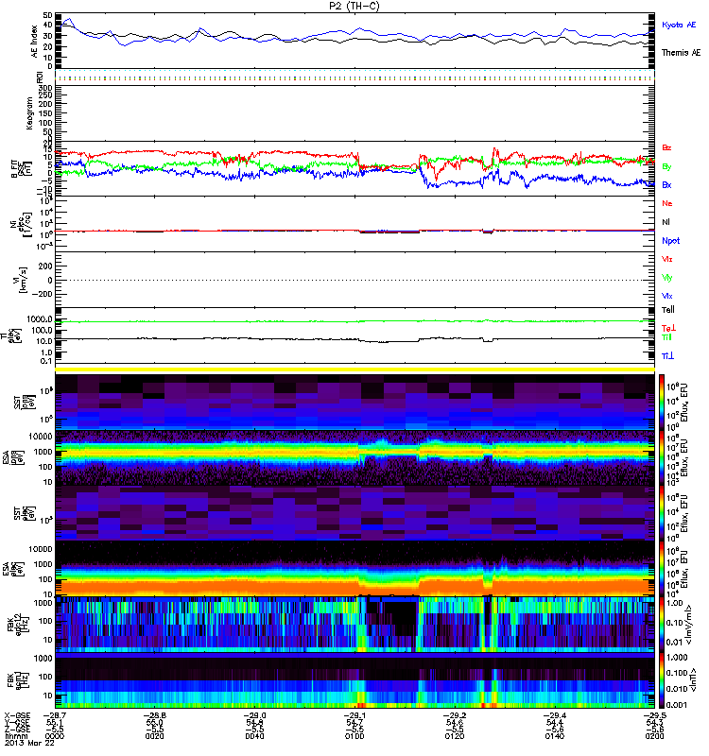The image size is (709, 756).
Task: Click the 'X-GSE' row label
Action: coord(17,715)
